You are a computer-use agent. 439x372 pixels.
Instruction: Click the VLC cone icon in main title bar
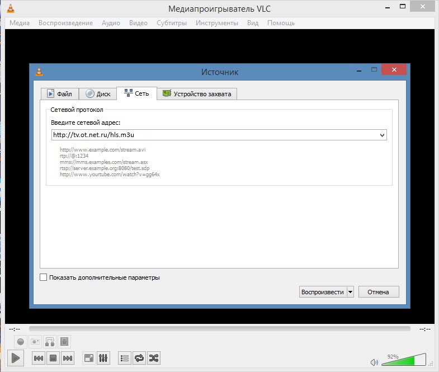pyautogui.click(x=11, y=8)
